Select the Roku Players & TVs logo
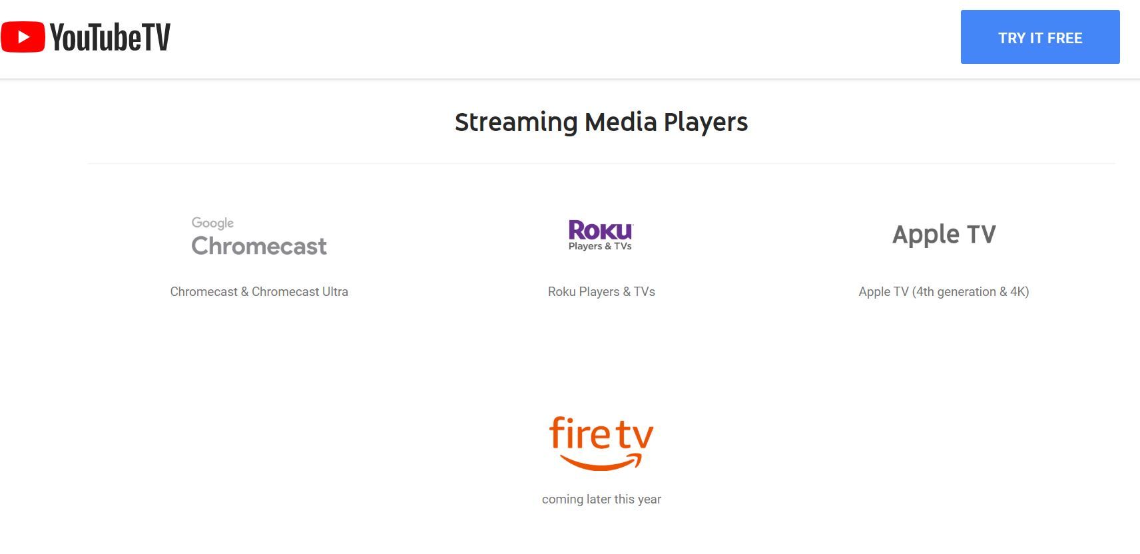This screenshot has height=554, width=1140. pyautogui.click(x=600, y=235)
